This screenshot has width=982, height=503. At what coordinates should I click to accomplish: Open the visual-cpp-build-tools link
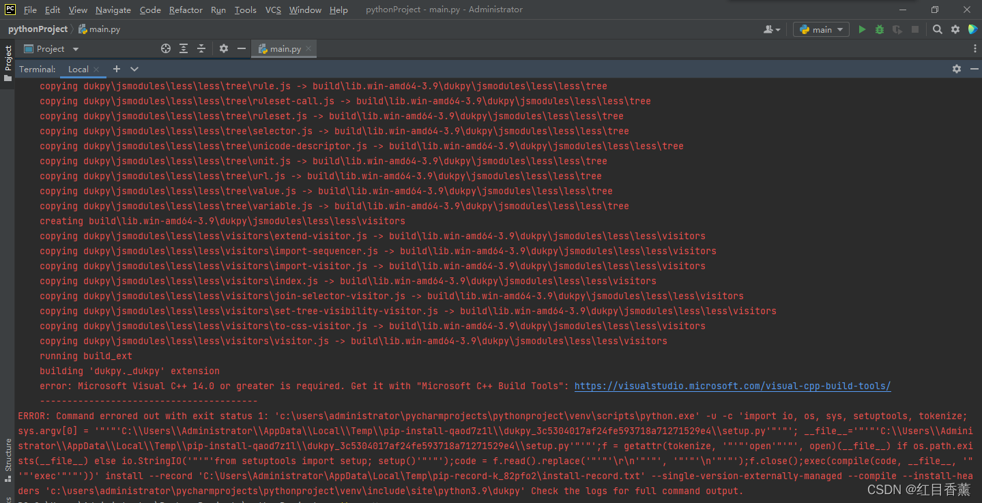tap(732, 386)
